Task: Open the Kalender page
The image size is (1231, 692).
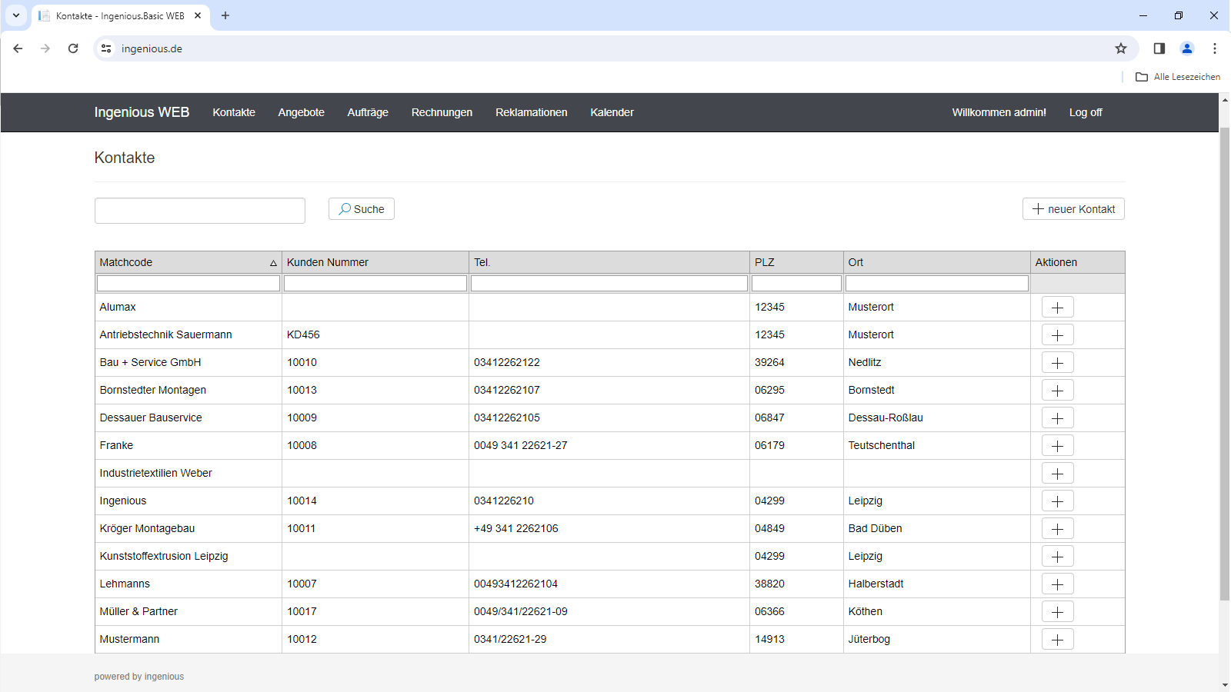Action: tap(612, 112)
